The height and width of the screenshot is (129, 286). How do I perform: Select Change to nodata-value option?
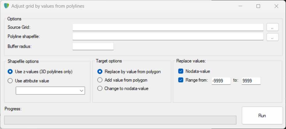pos(100,89)
